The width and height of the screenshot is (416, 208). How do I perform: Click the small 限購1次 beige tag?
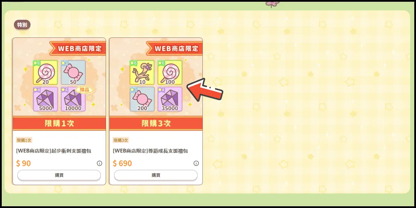point(24,140)
